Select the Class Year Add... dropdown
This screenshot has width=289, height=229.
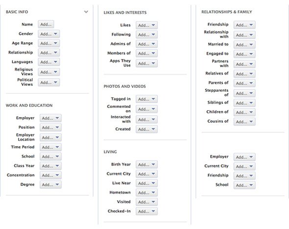(50, 166)
